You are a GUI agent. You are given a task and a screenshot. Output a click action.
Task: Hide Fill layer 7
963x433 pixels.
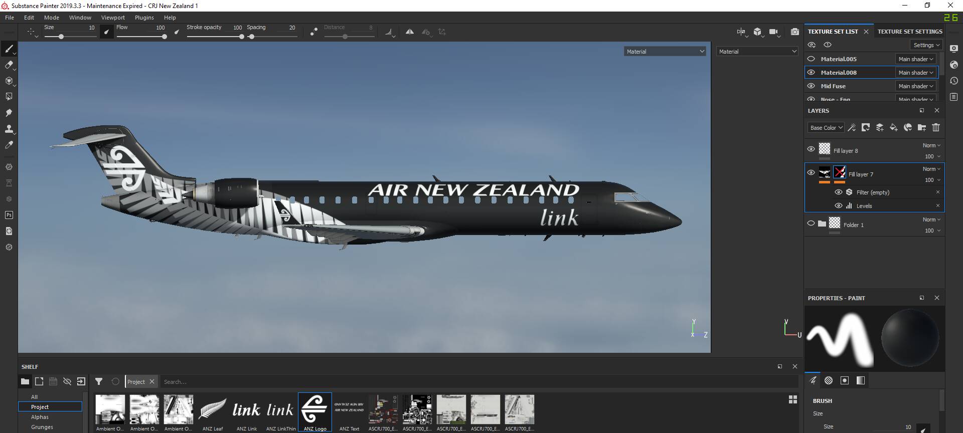coord(811,172)
